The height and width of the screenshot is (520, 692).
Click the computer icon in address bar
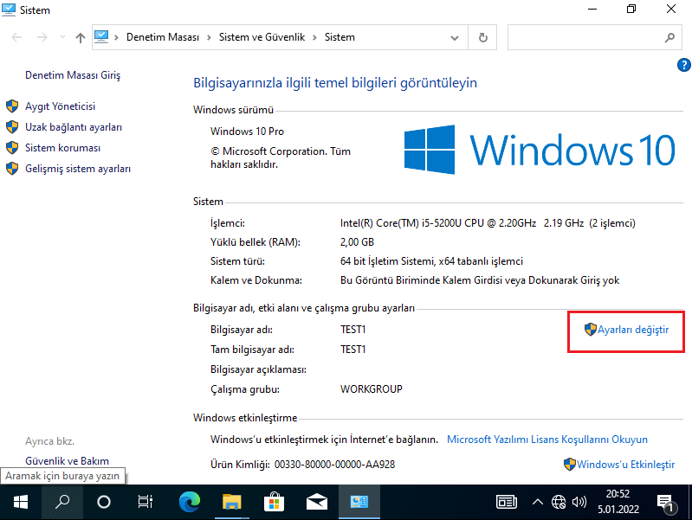(x=101, y=36)
